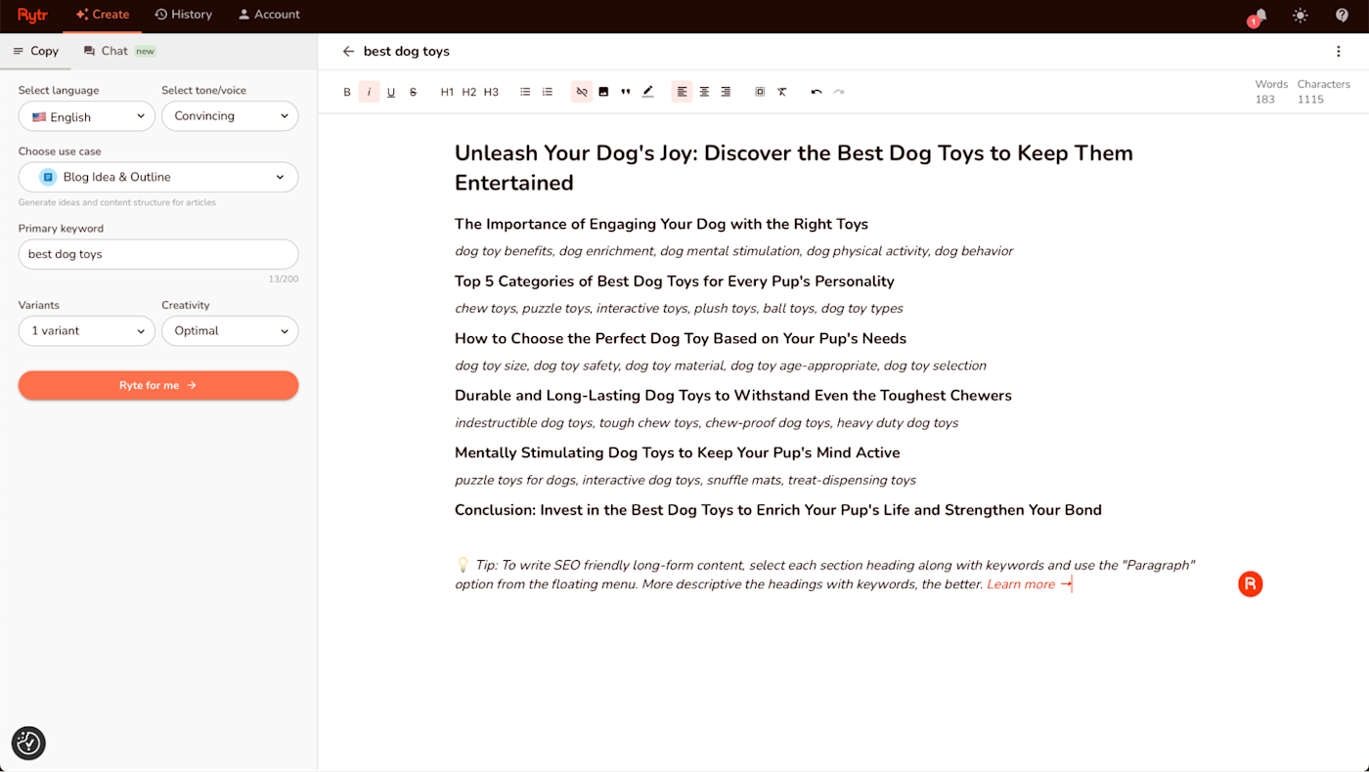
Task: Align text center
Action: click(x=704, y=92)
